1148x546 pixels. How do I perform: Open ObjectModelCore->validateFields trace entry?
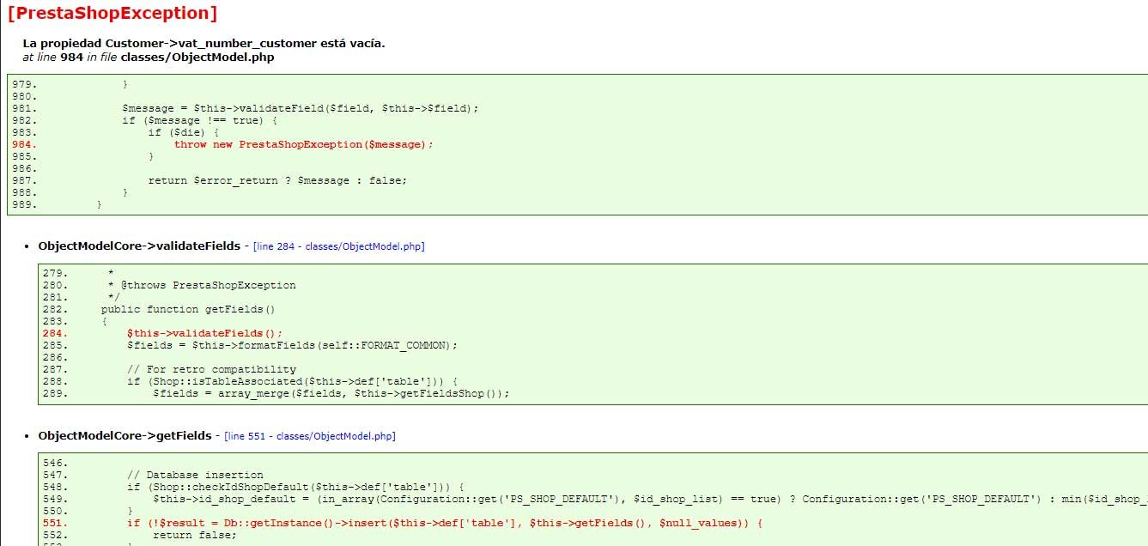139,246
